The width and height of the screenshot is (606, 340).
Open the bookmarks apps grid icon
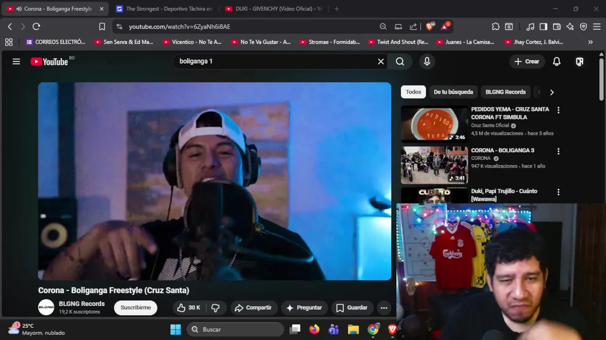[9, 42]
